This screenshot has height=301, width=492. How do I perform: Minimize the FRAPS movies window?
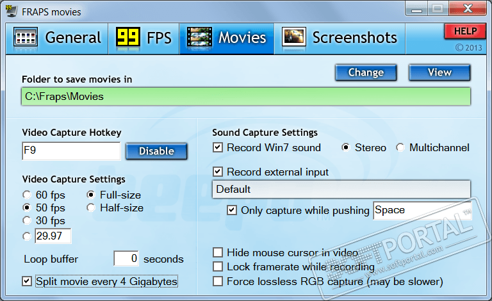416,9
